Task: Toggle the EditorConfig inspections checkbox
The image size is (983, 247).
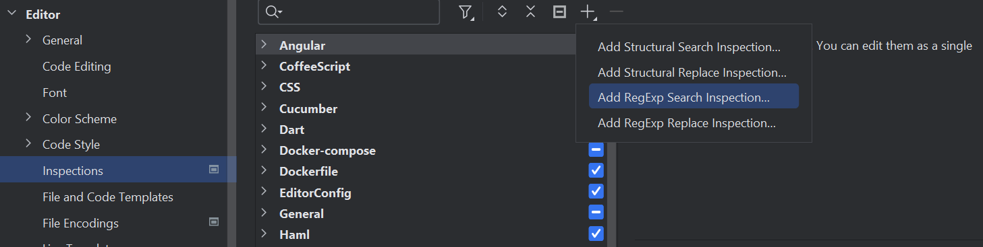Action: tap(596, 191)
